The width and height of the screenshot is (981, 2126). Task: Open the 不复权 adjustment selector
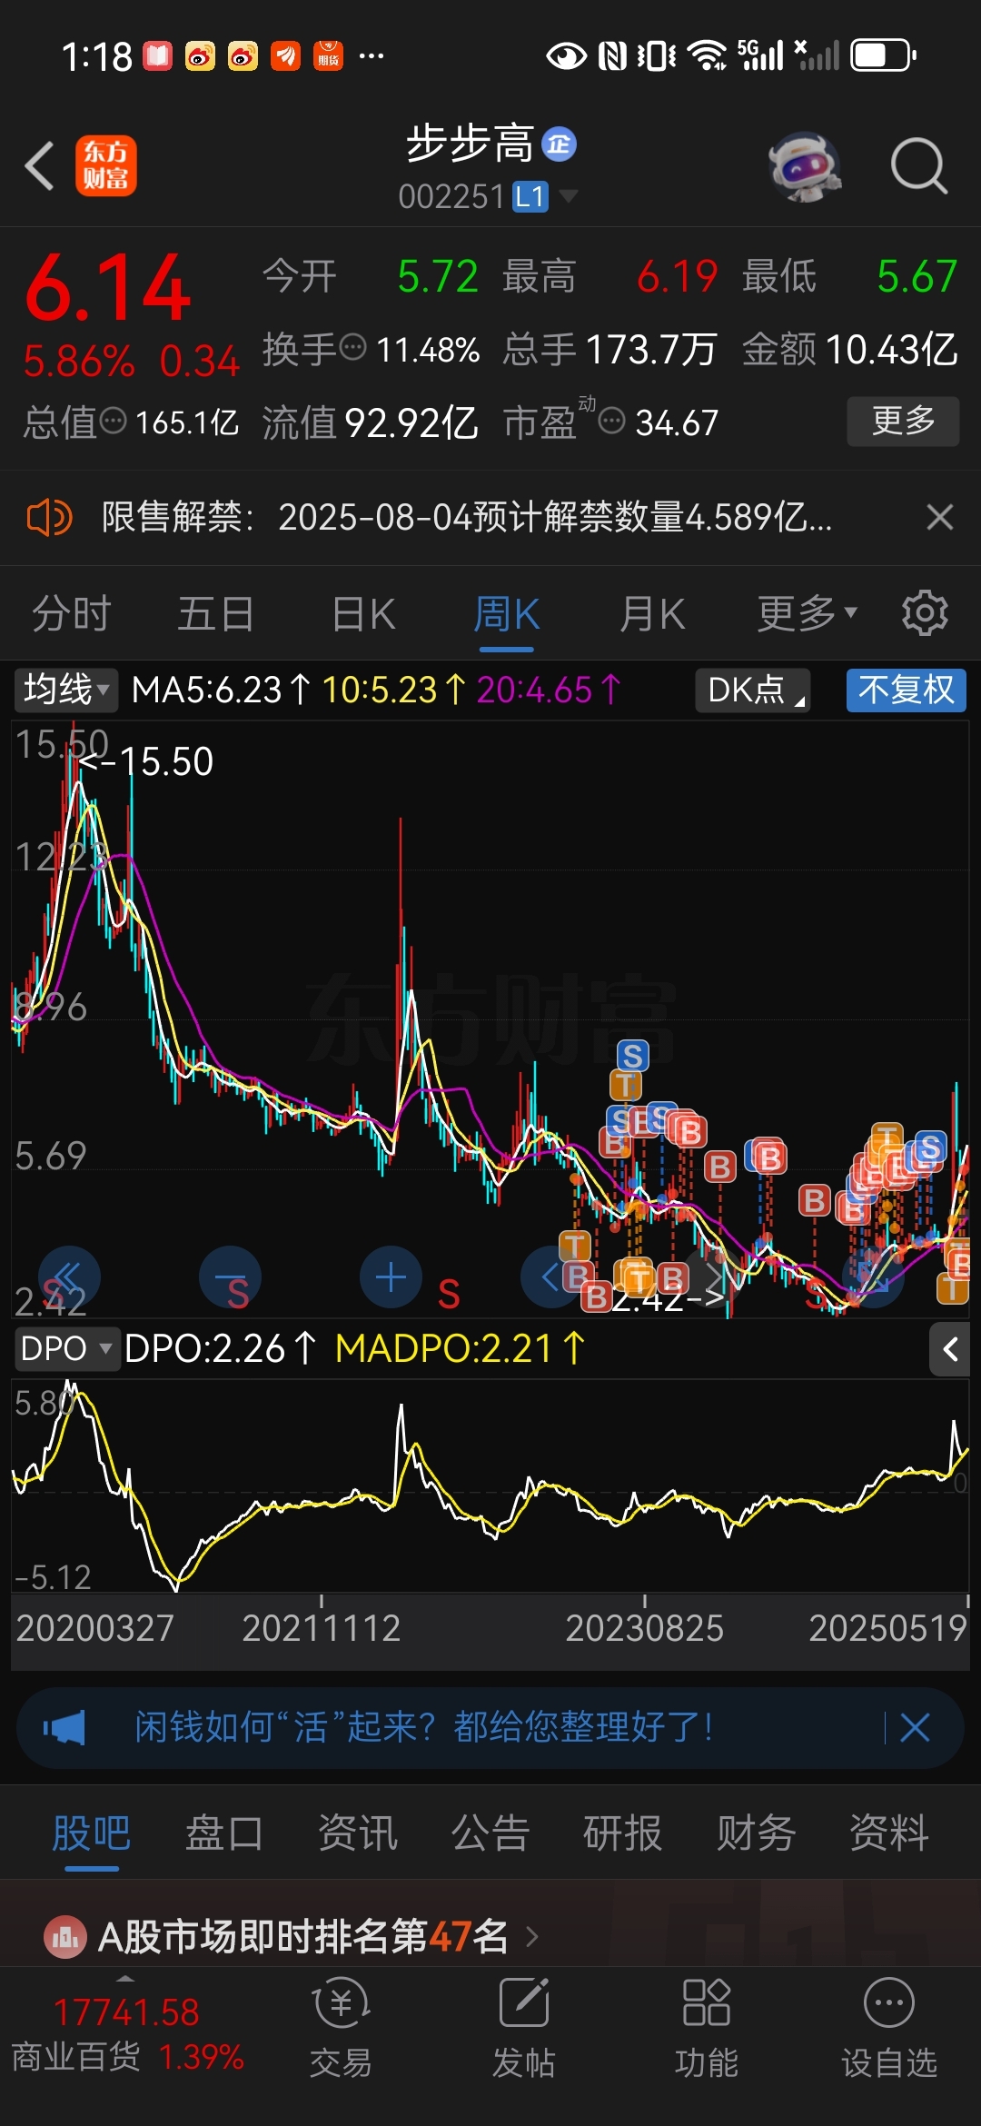click(x=906, y=690)
